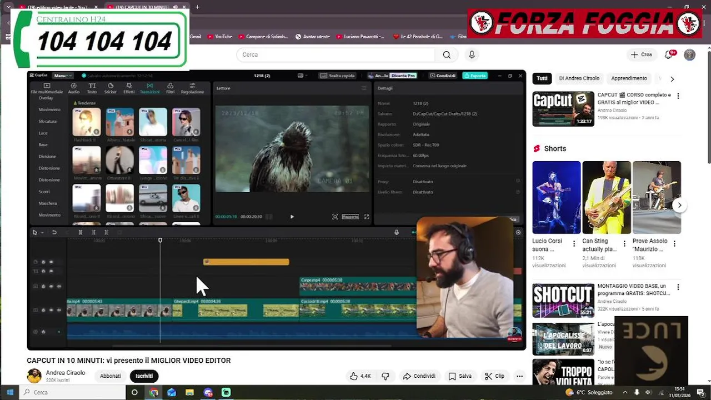Click the Clip scissors button
This screenshot has width=711, height=400.
[x=494, y=376]
